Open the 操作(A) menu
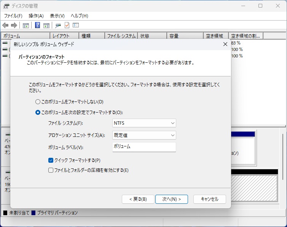 [36, 16]
